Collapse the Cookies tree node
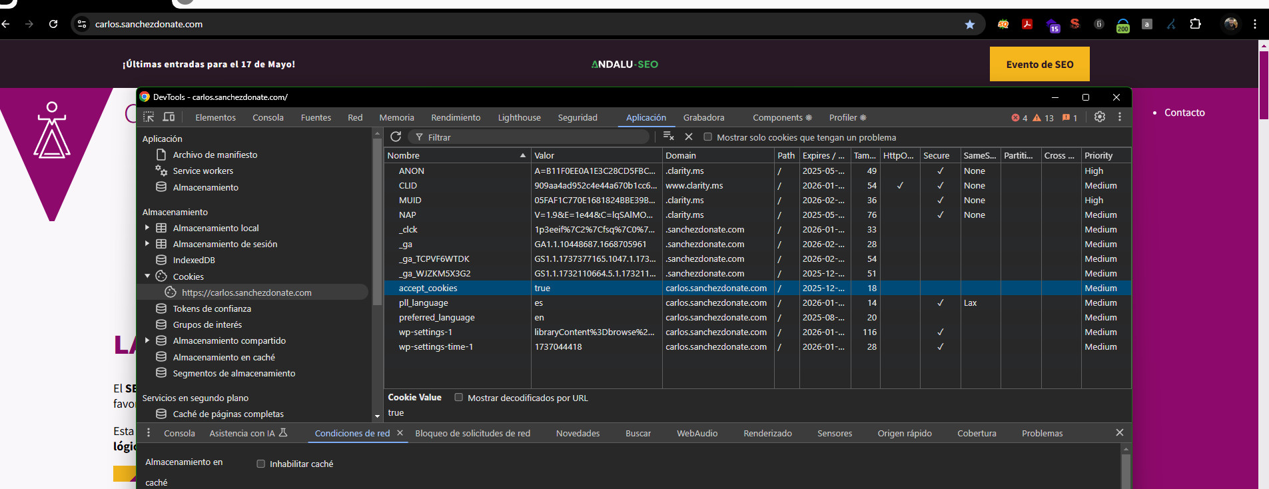This screenshot has width=1269, height=489. tap(147, 276)
